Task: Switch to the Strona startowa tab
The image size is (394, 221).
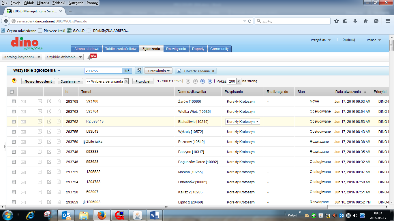Action: [87, 49]
